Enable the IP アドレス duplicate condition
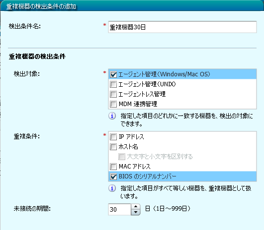The image size is (264, 230). (x=113, y=137)
